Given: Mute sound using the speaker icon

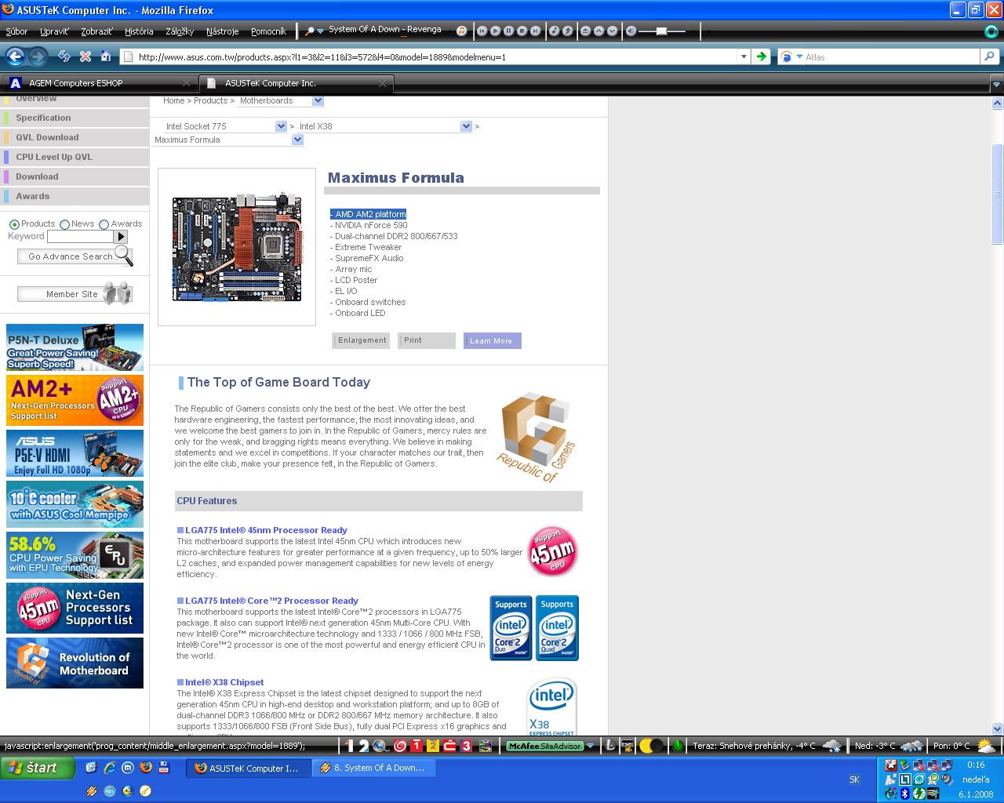Looking at the screenshot, I should coord(631,31).
